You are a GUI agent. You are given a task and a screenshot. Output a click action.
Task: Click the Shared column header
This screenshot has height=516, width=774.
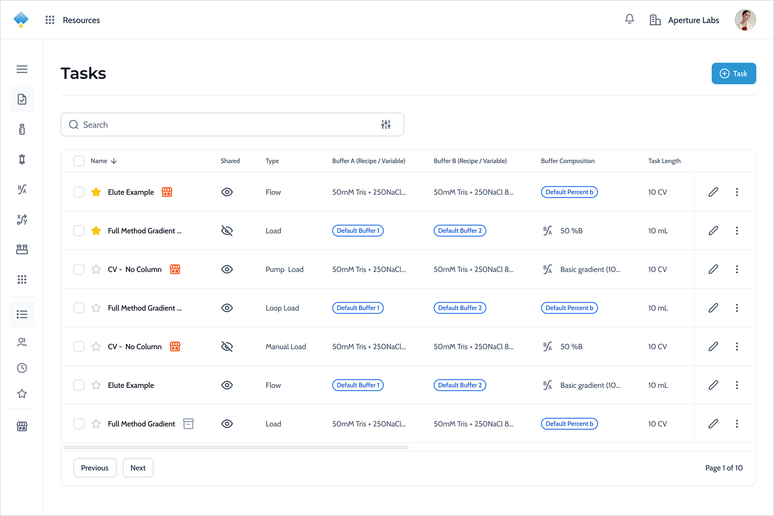(x=230, y=161)
